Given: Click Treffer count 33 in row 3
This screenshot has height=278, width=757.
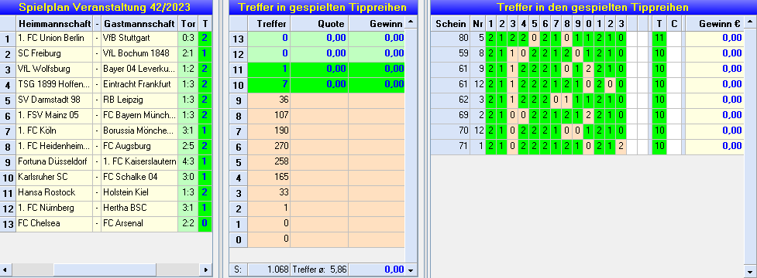Looking at the screenshot, I should point(269,192).
